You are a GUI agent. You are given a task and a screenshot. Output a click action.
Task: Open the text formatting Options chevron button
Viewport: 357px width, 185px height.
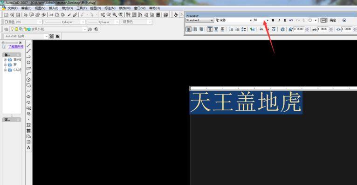tap(344, 20)
